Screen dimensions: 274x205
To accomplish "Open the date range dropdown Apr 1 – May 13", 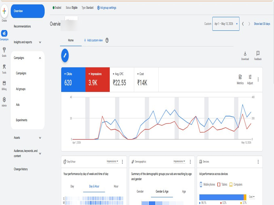I will point(226,24).
